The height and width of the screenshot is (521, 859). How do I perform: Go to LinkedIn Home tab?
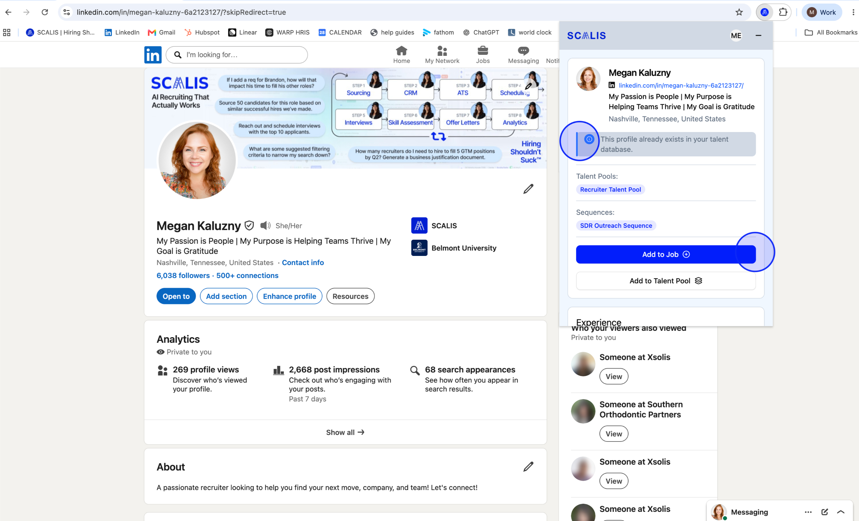pos(402,55)
